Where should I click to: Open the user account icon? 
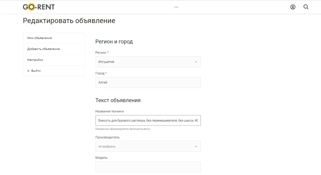tap(293, 7)
